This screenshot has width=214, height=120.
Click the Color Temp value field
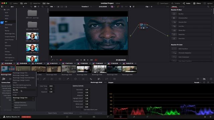coord(51,86)
